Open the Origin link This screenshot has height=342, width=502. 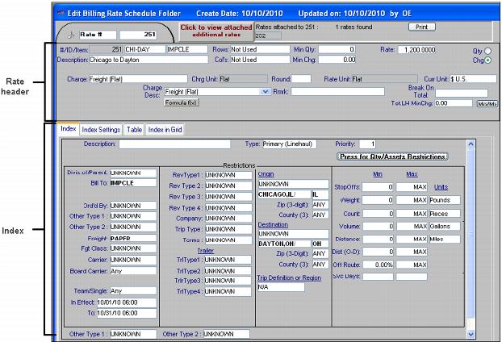(266, 174)
